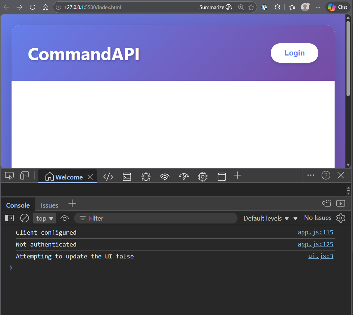Click the Login button
The width and height of the screenshot is (353, 315).
point(294,53)
